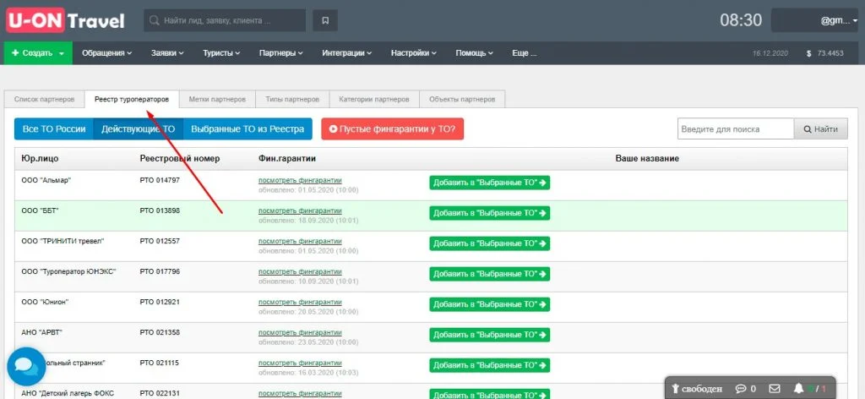This screenshot has width=865, height=399.
Task: Click the 'свободен' status indicator
Action: click(x=697, y=389)
